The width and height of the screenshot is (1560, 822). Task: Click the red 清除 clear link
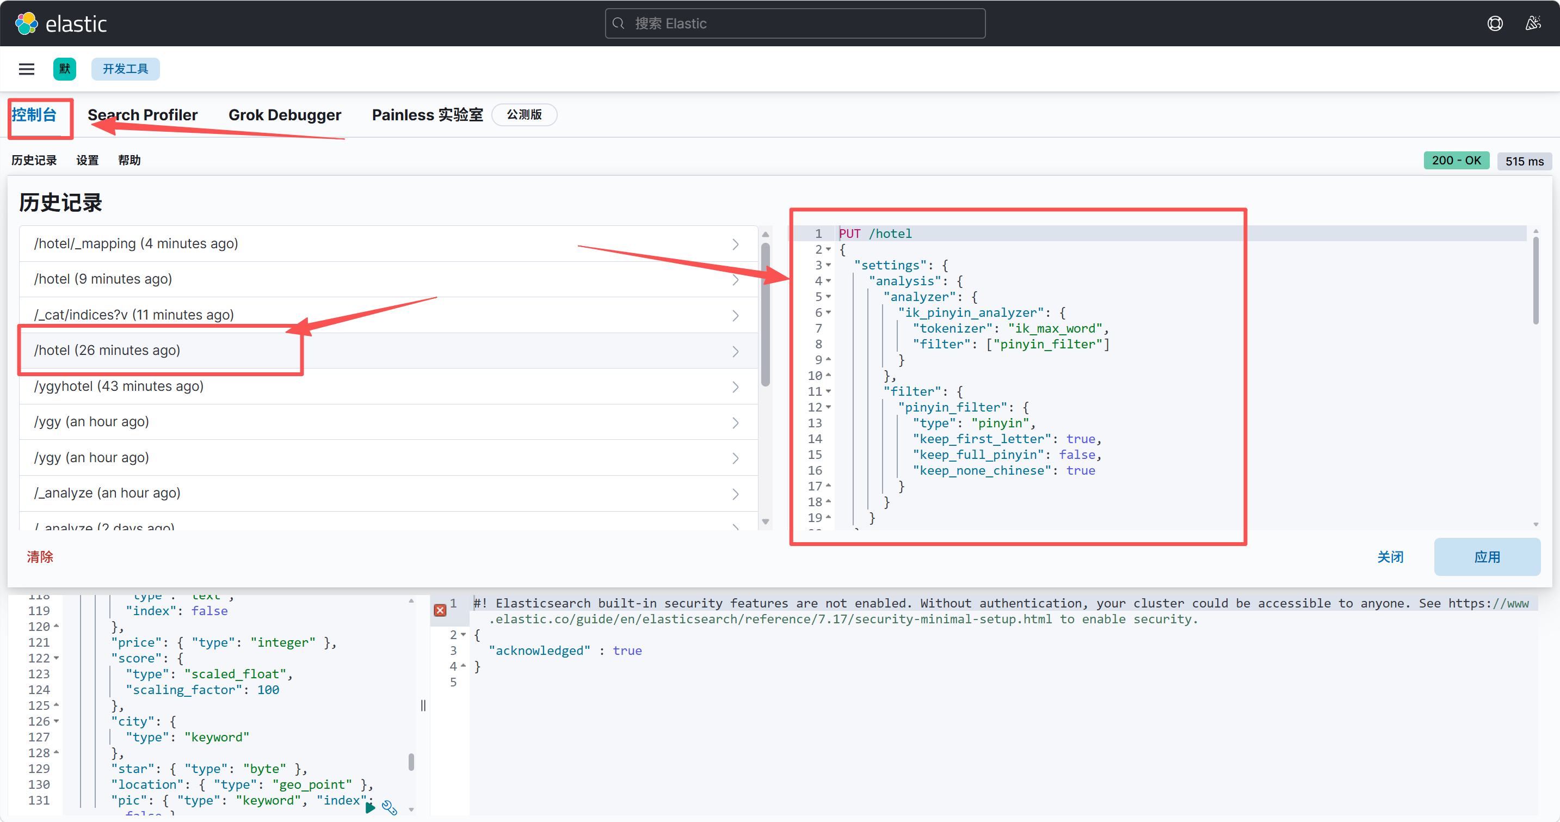(40, 557)
